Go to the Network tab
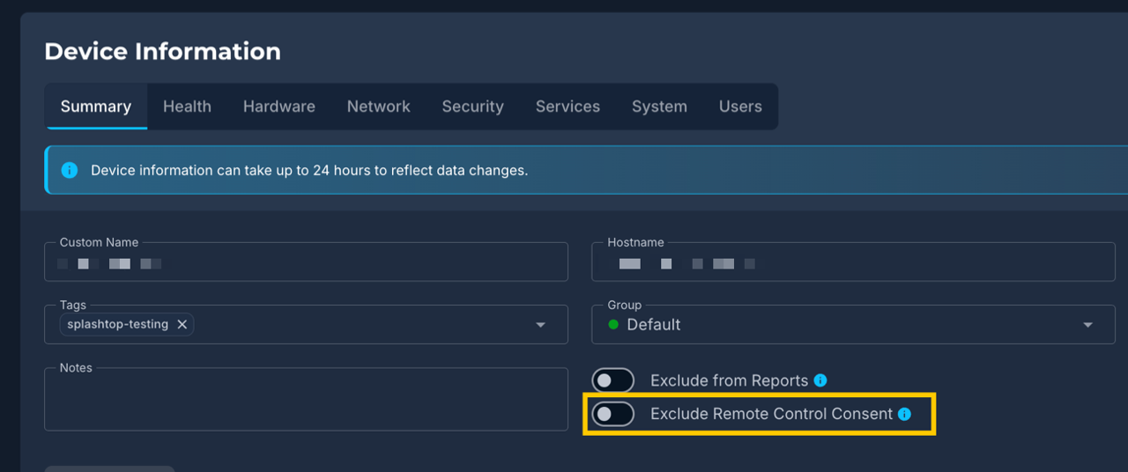1128x472 pixels. 378,107
